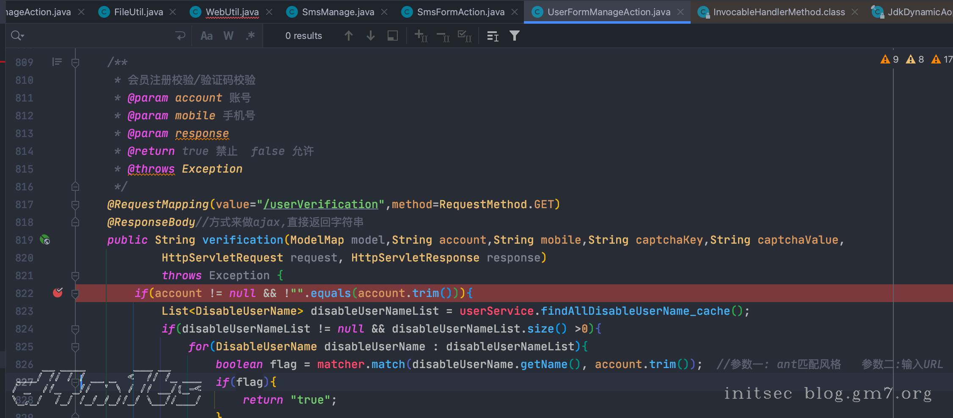Viewport: 953px width, 418px height.
Task: Click the warnings count indicator
Action: (x=890, y=60)
